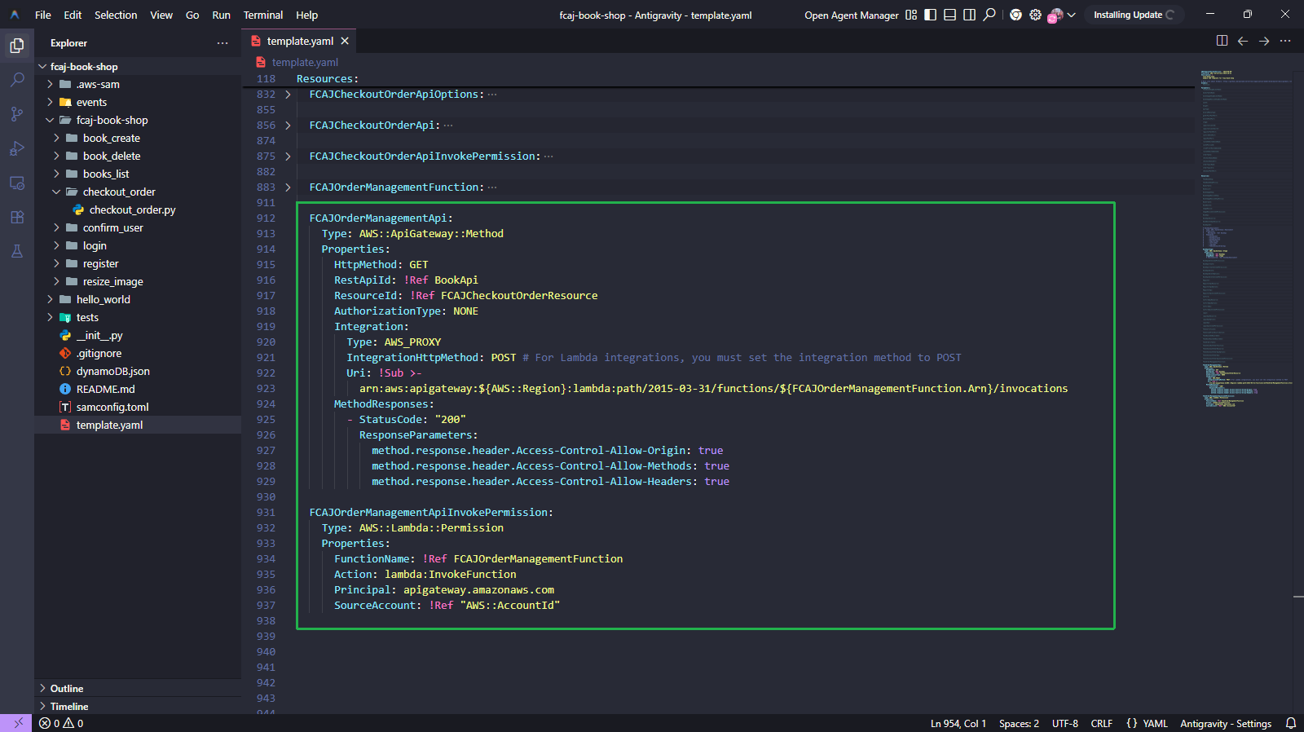The width and height of the screenshot is (1304, 732).
Task: Click the Antigravity logo in title bar
Action: (x=15, y=15)
